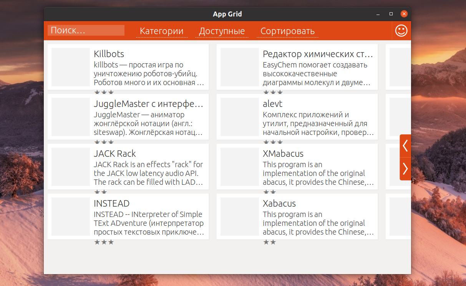Image resolution: width=466 pixels, height=286 pixels.
Task: Open the INSTEAD app title
Action: click(x=112, y=204)
